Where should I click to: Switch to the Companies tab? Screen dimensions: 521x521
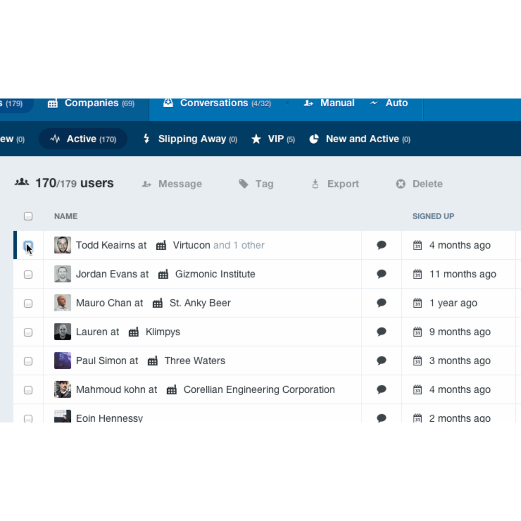click(x=91, y=103)
